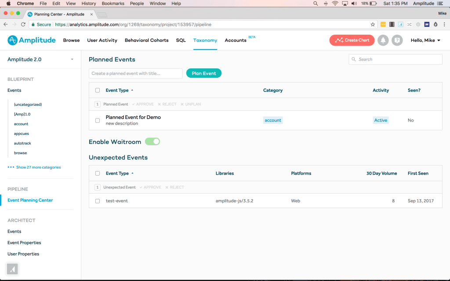
Task: Toggle the Enable Waitroom switch
Action: pyautogui.click(x=152, y=142)
